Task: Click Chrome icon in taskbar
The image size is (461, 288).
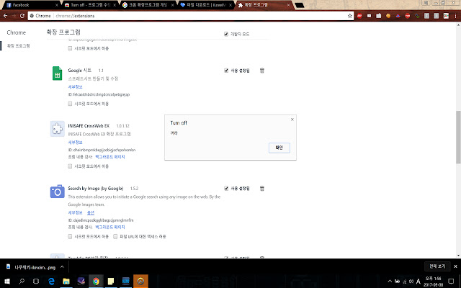Action: (x=96, y=282)
